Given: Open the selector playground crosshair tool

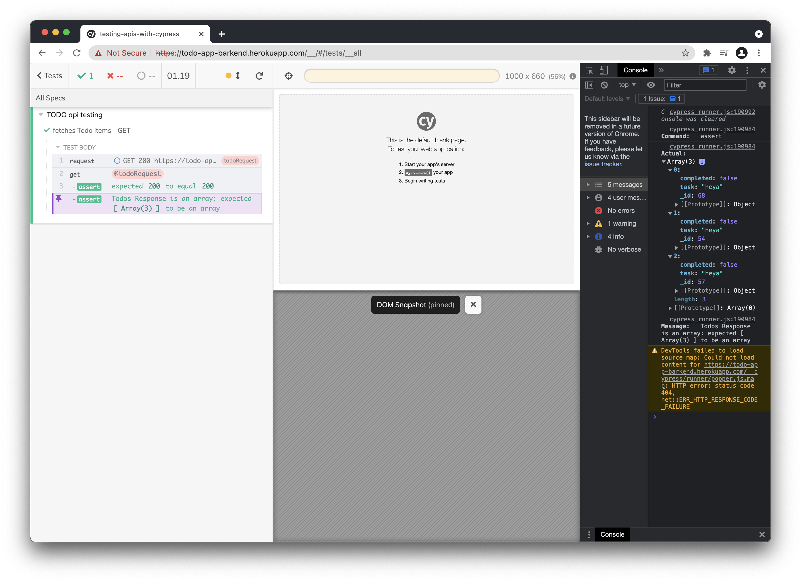Looking at the screenshot, I should pyautogui.click(x=289, y=76).
